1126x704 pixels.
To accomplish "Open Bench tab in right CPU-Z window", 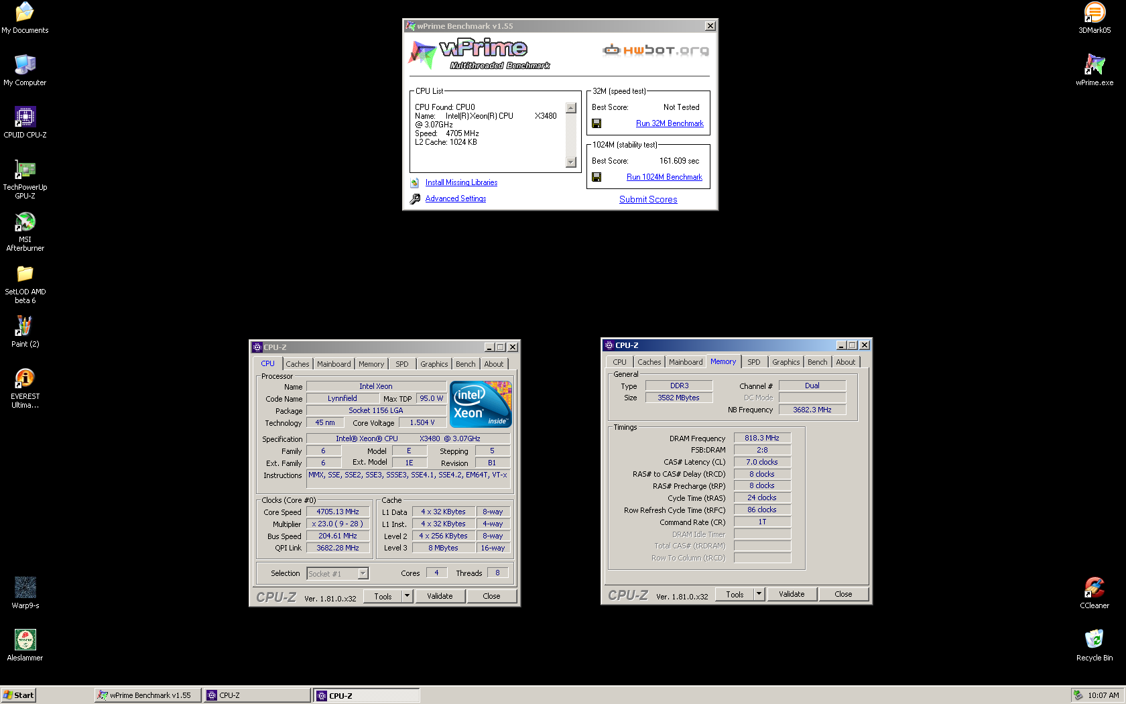I will (x=818, y=362).
